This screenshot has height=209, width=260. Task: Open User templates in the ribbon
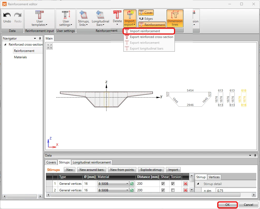(40, 18)
